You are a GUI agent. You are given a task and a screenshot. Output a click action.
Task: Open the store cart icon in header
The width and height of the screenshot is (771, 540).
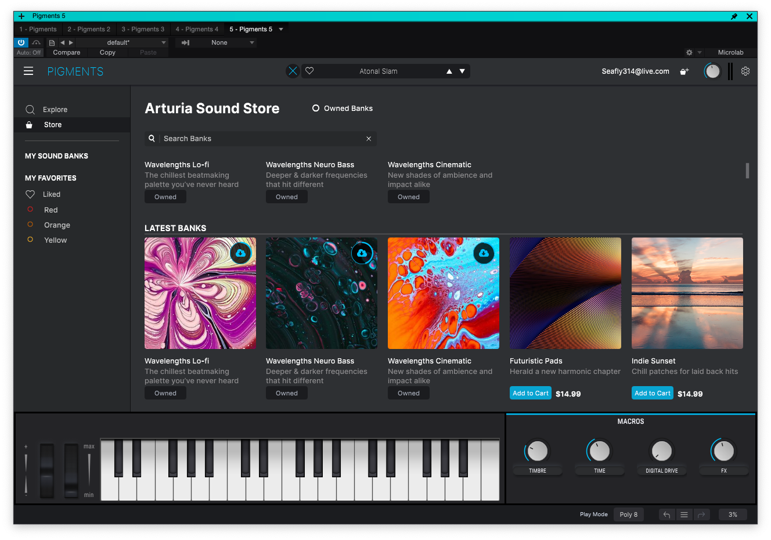[684, 71]
